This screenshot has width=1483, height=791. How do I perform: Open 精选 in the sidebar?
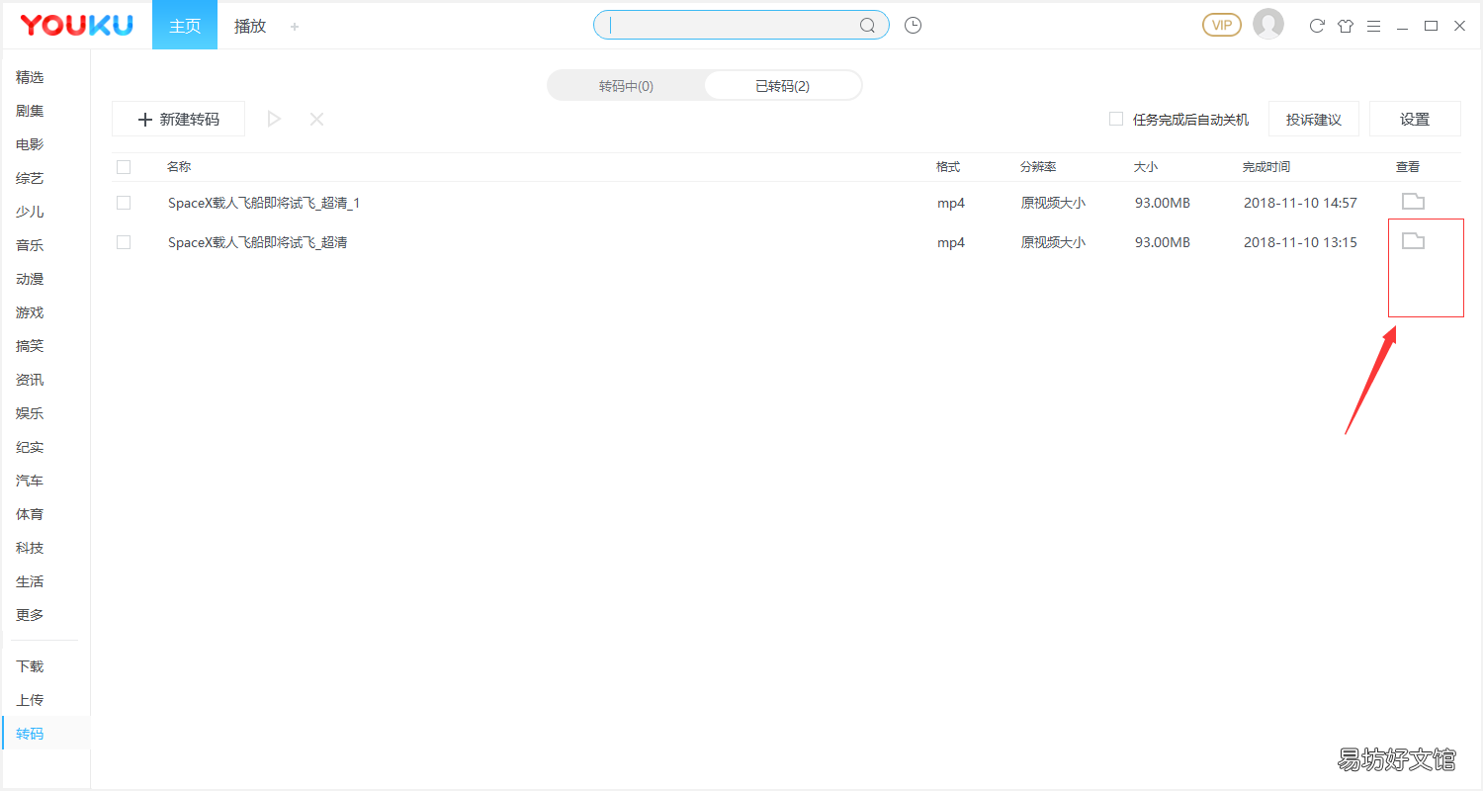pyautogui.click(x=30, y=77)
